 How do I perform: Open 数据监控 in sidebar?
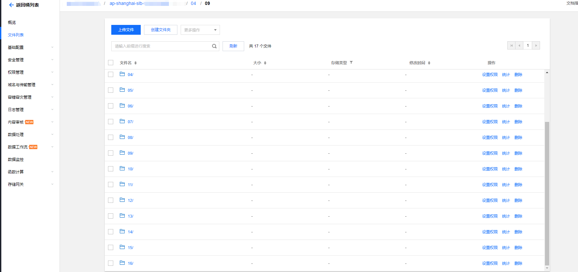tap(16, 160)
